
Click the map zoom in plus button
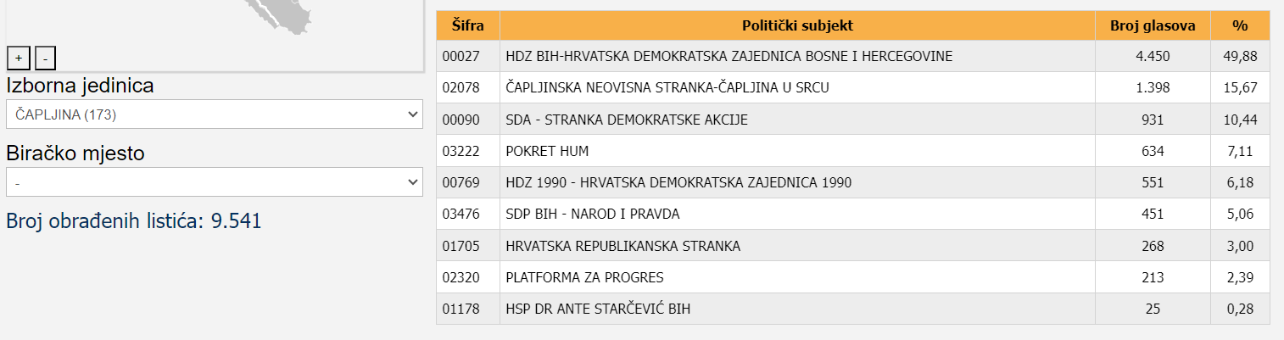[x=19, y=58]
